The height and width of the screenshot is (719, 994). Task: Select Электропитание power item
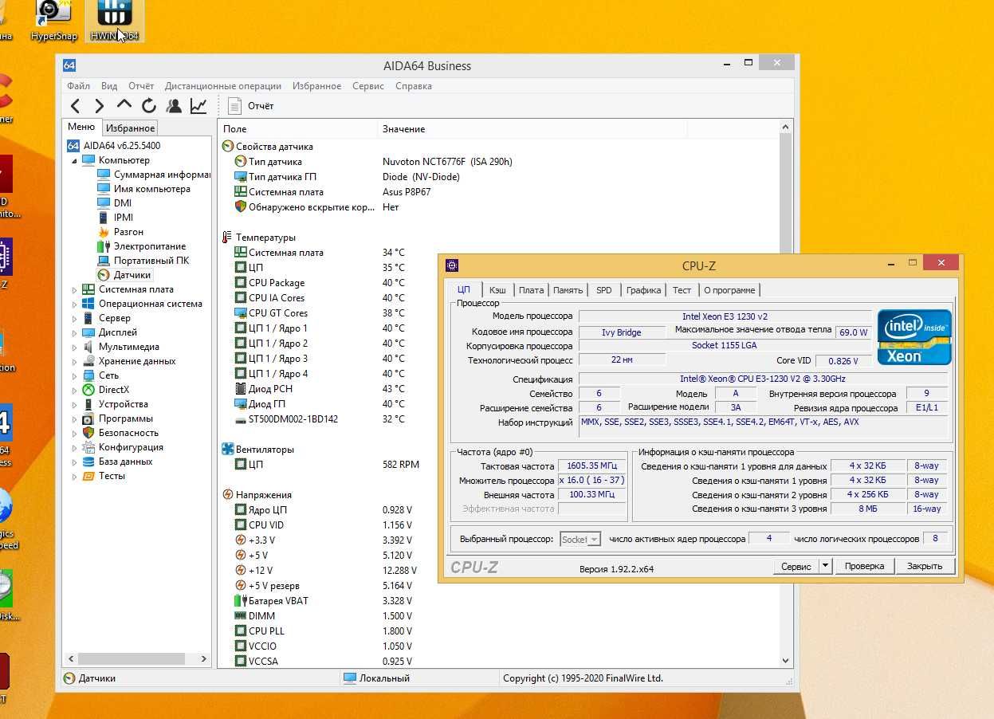coord(141,246)
